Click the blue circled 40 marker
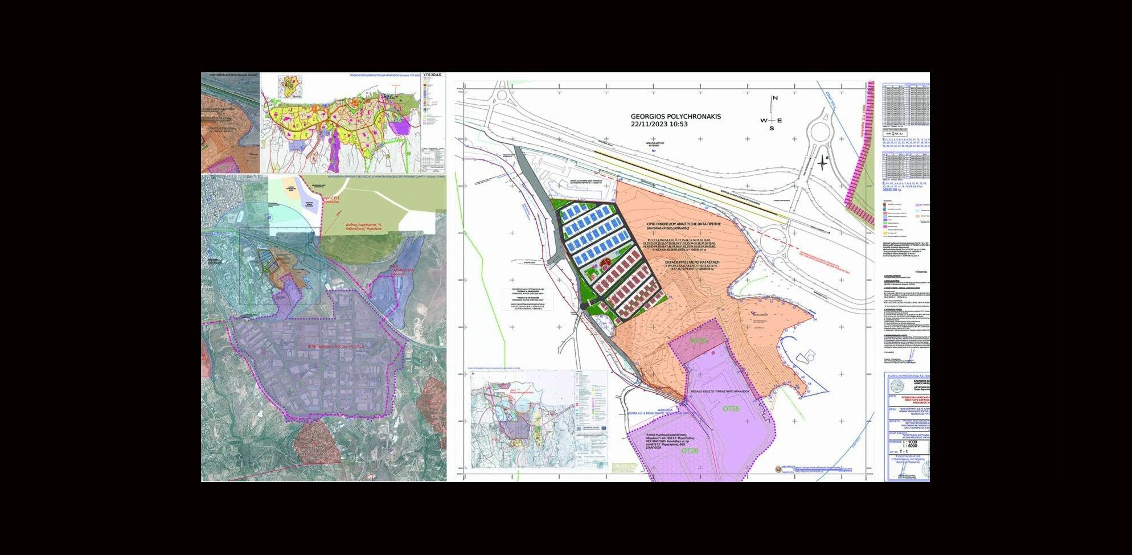 coord(269,218)
